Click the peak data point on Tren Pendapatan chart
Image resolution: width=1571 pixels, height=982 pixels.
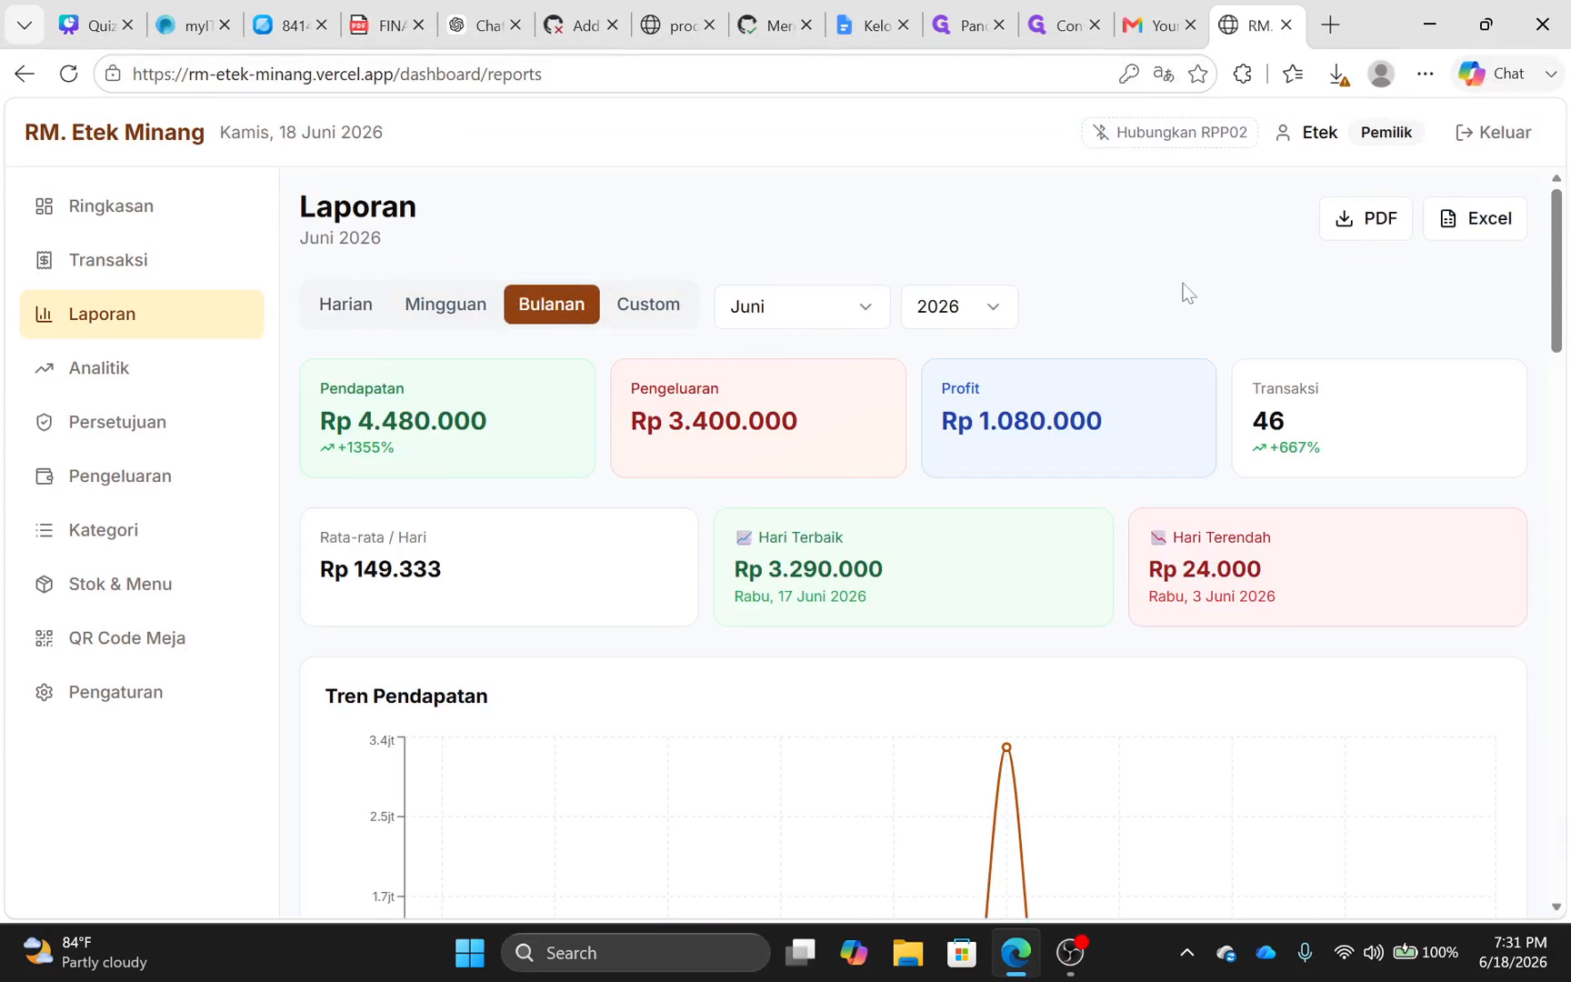(1006, 747)
